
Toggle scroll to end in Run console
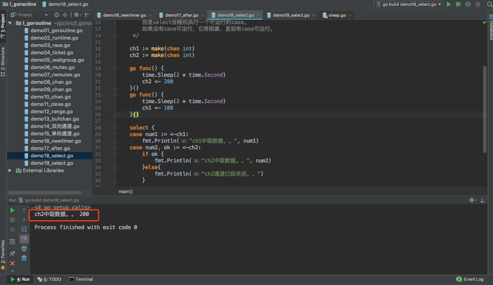coord(24,239)
